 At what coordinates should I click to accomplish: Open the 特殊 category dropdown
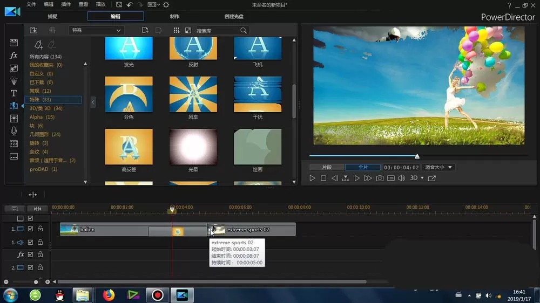[x=96, y=30]
